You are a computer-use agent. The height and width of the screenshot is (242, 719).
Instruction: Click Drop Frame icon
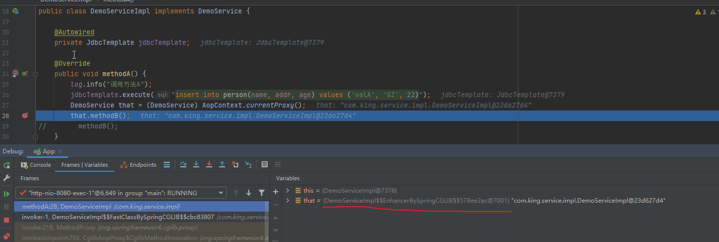235,165
